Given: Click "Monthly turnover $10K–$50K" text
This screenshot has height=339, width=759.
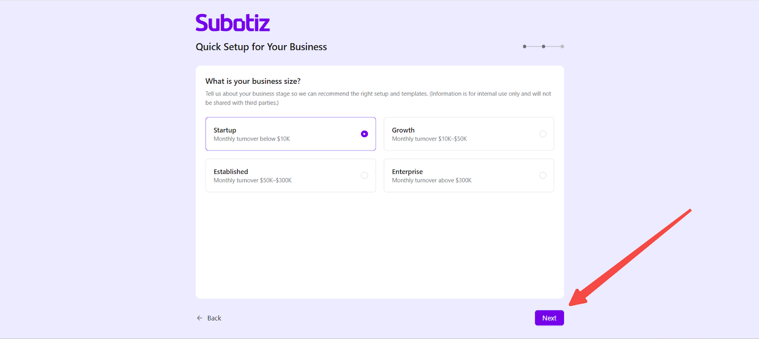Looking at the screenshot, I should 429,139.
